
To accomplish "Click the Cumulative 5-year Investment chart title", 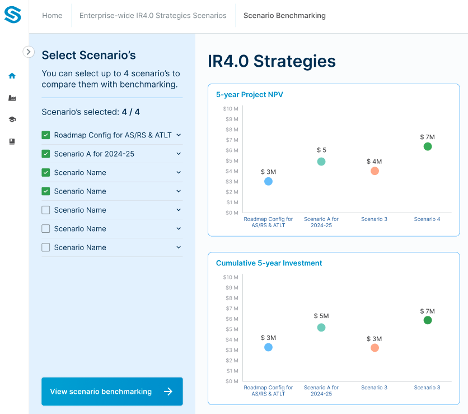I will point(269,263).
